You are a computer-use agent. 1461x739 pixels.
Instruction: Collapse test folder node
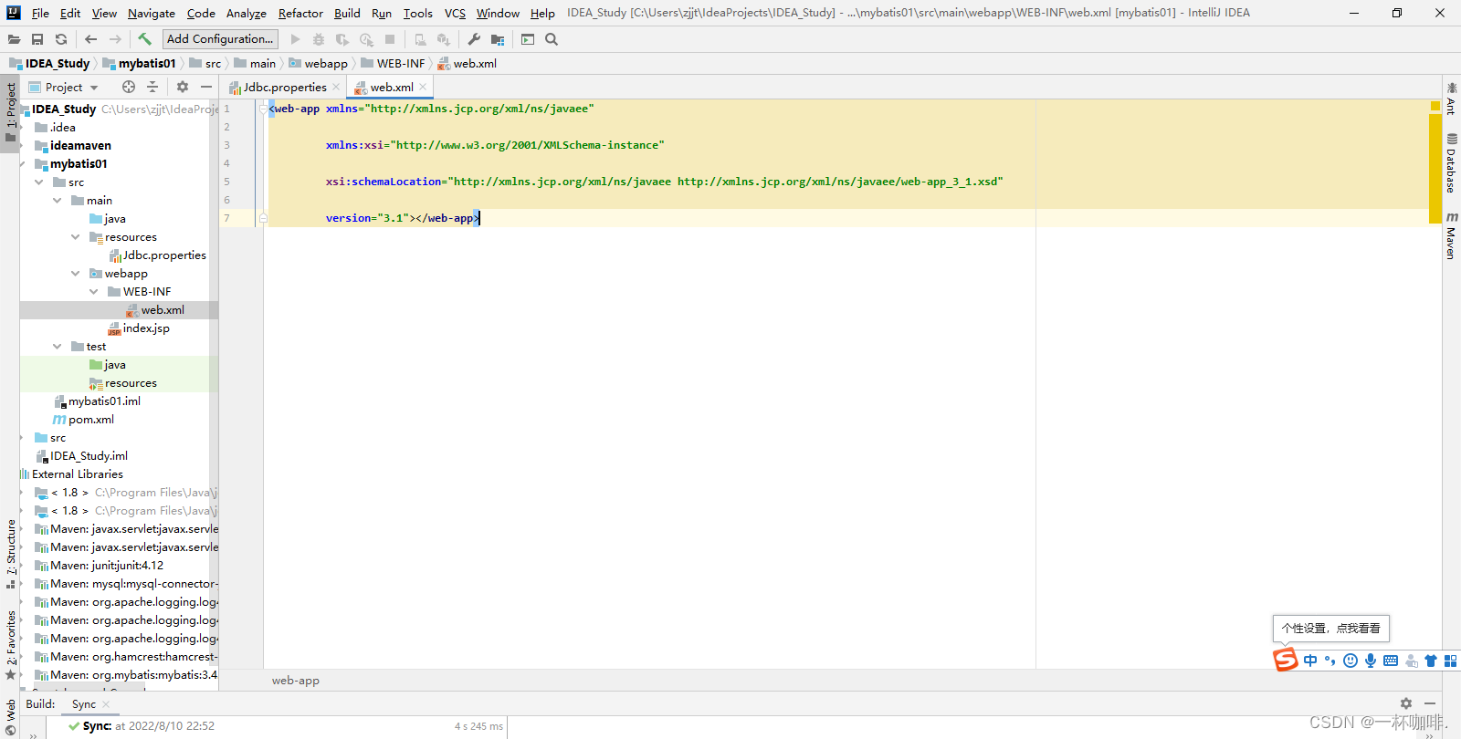tap(58, 347)
